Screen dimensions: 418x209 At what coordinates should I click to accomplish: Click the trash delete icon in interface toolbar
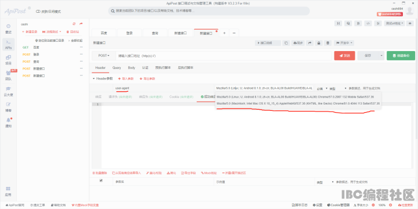pos(328,43)
